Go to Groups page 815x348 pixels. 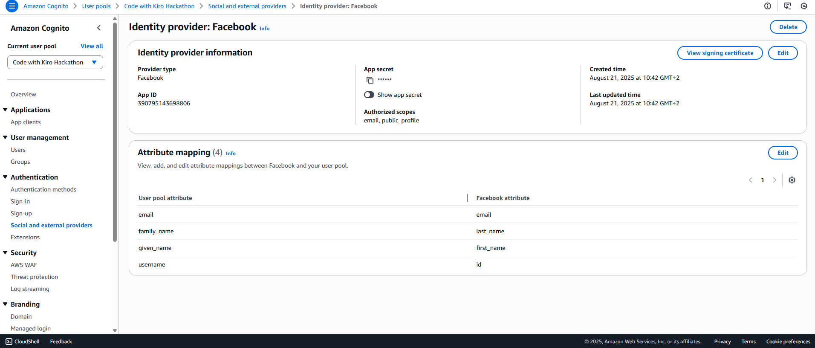[20, 162]
